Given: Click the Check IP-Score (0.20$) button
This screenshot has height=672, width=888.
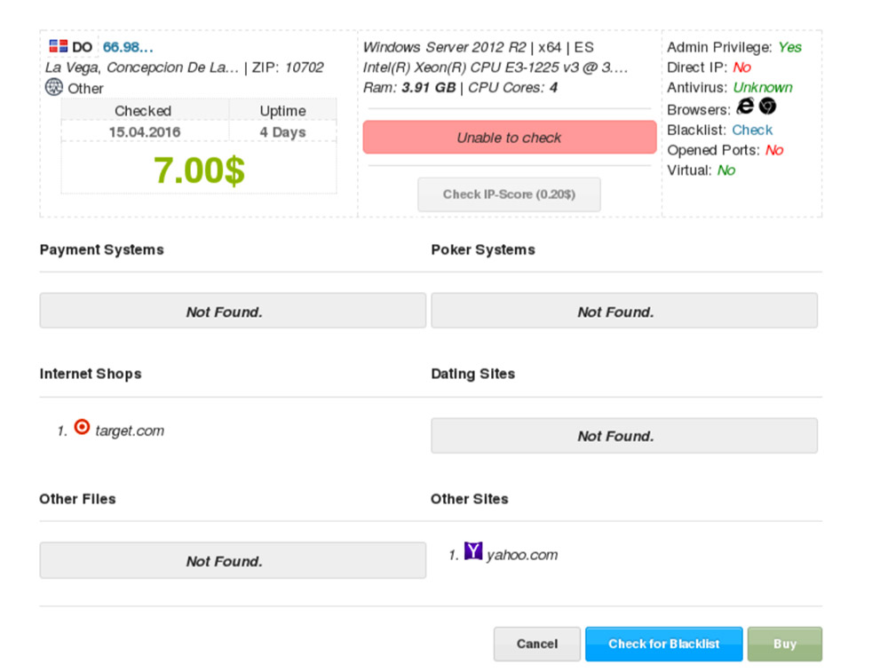Looking at the screenshot, I should (x=509, y=194).
